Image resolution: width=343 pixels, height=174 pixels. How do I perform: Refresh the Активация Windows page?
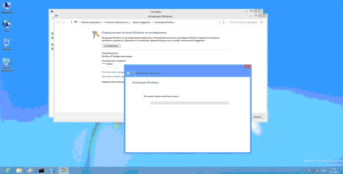click(x=224, y=22)
